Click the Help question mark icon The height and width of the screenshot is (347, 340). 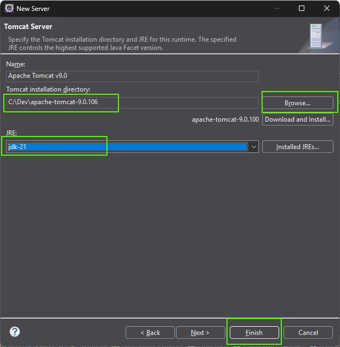(x=15, y=332)
